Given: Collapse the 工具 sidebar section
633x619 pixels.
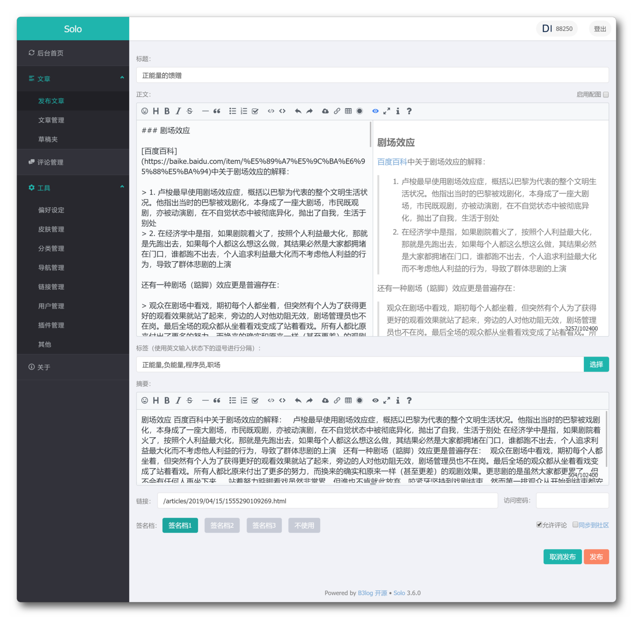Looking at the screenshot, I should pyautogui.click(x=73, y=188).
